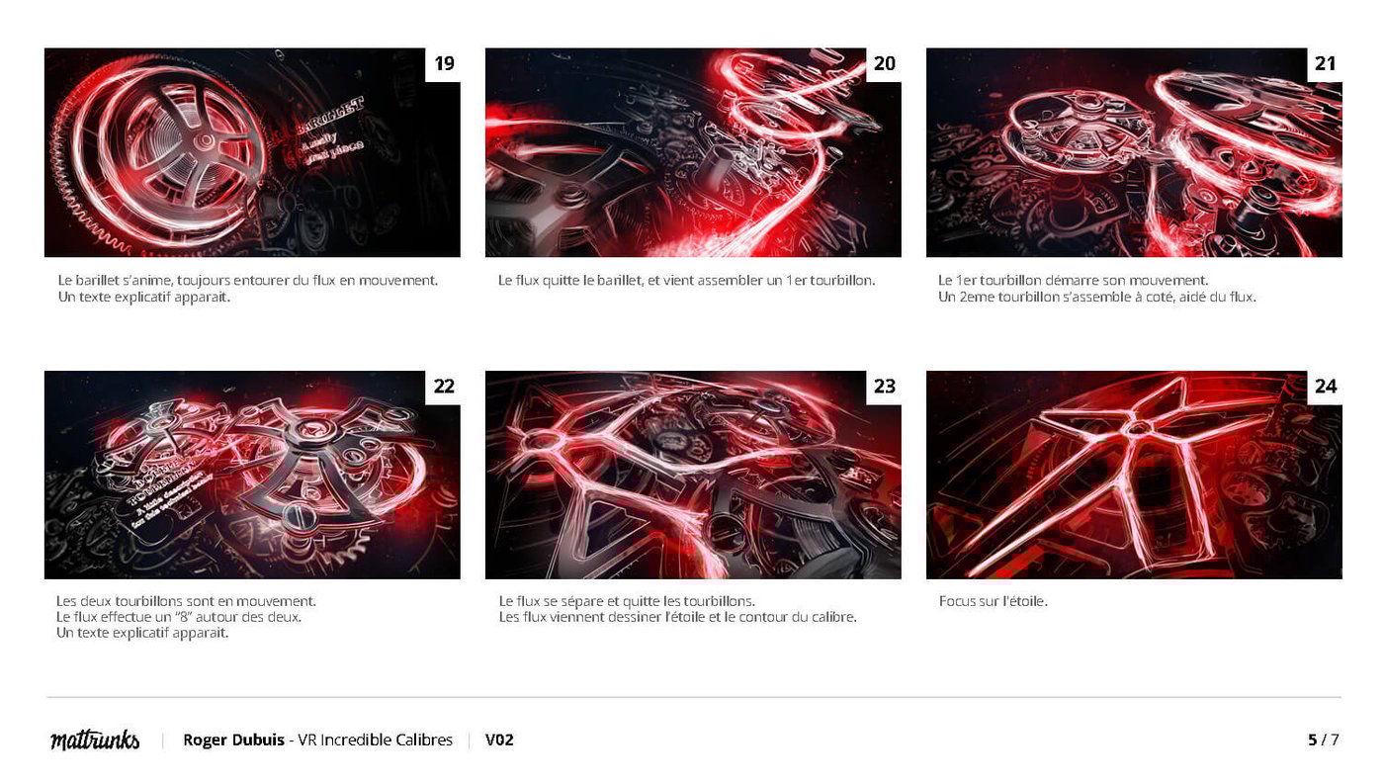The image size is (1384, 784).
Task: Click caption 'Le barillet s'anime' text
Action: coord(247,289)
